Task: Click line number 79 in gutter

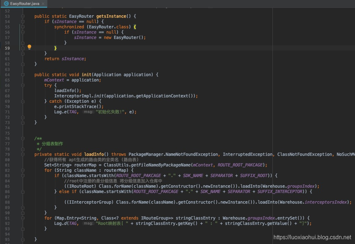Action: tap(7, 154)
